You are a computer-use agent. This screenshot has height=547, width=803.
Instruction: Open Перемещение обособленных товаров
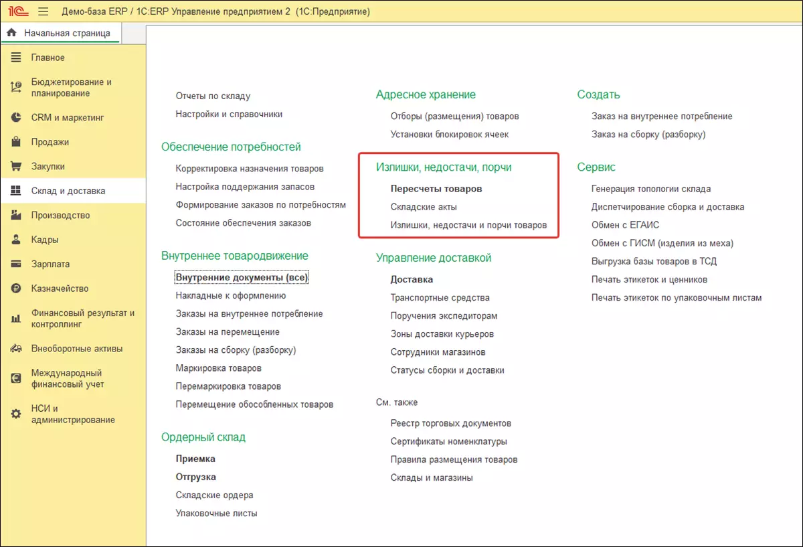click(254, 404)
